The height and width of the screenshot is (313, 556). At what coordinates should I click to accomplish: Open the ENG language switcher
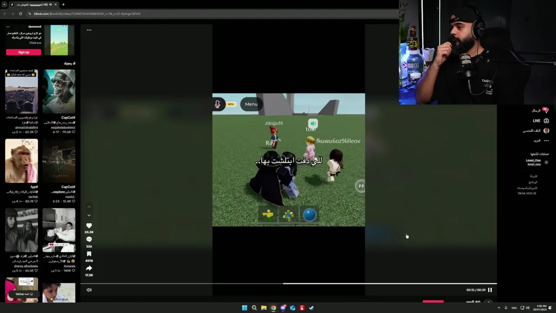(x=514, y=308)
